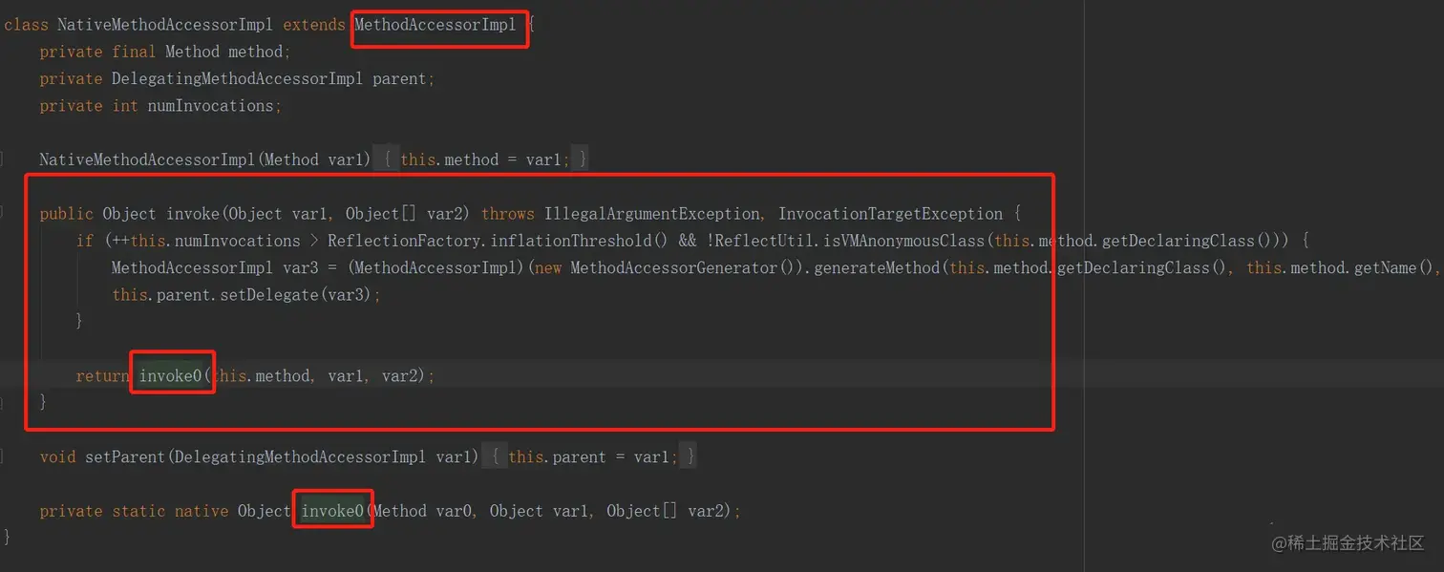This screenshot has height=572, width=1444.
Task: Click the 'throws' keyword
Action: tap(508, 214)
